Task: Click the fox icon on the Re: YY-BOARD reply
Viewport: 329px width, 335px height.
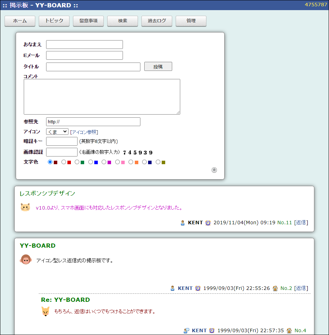Action: [45, 311]
